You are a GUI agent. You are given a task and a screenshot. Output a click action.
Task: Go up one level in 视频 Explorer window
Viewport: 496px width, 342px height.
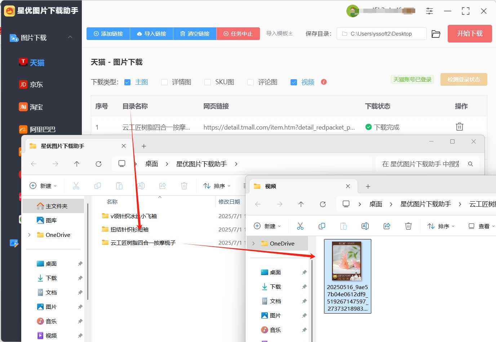301,204
